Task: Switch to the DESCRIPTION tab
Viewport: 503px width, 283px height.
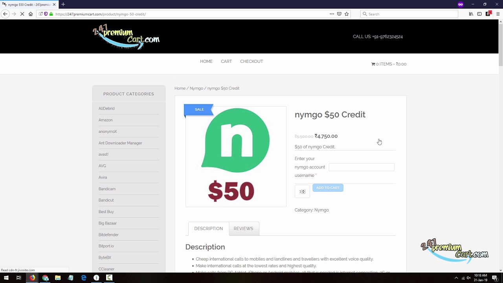Action: (x=209, y=229)
